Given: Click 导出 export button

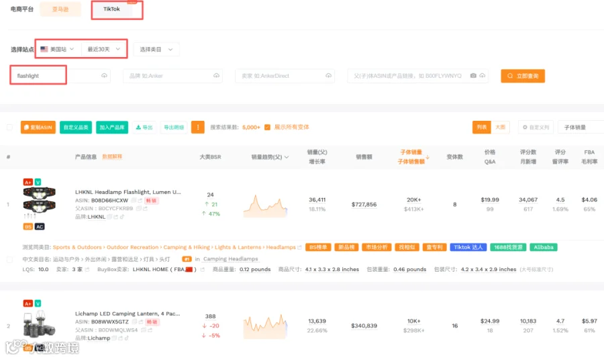Looking at the screenshot, I should click(144, 127).
